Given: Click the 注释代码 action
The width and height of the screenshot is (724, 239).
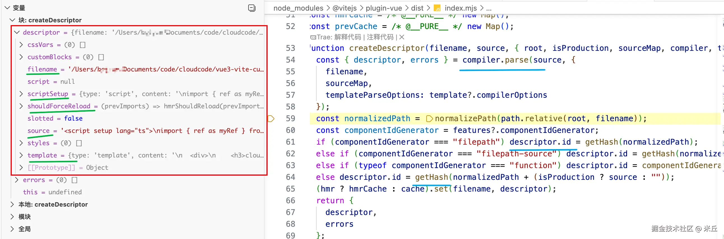Looking at the screenshot, I should click(x=380, y=37).
